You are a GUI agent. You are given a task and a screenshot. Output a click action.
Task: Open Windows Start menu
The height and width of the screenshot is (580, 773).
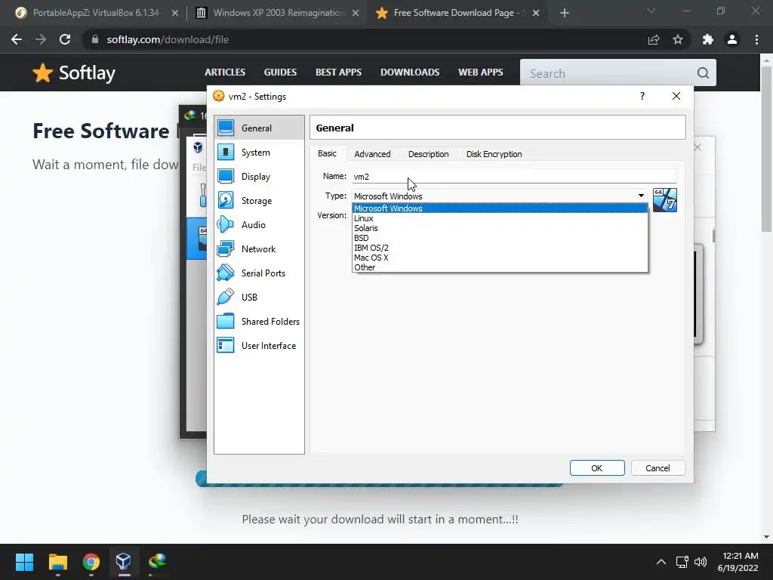tap(24, 561)
